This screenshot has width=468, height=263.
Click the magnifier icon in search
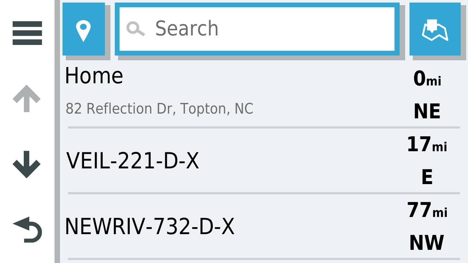click(135, 29)
